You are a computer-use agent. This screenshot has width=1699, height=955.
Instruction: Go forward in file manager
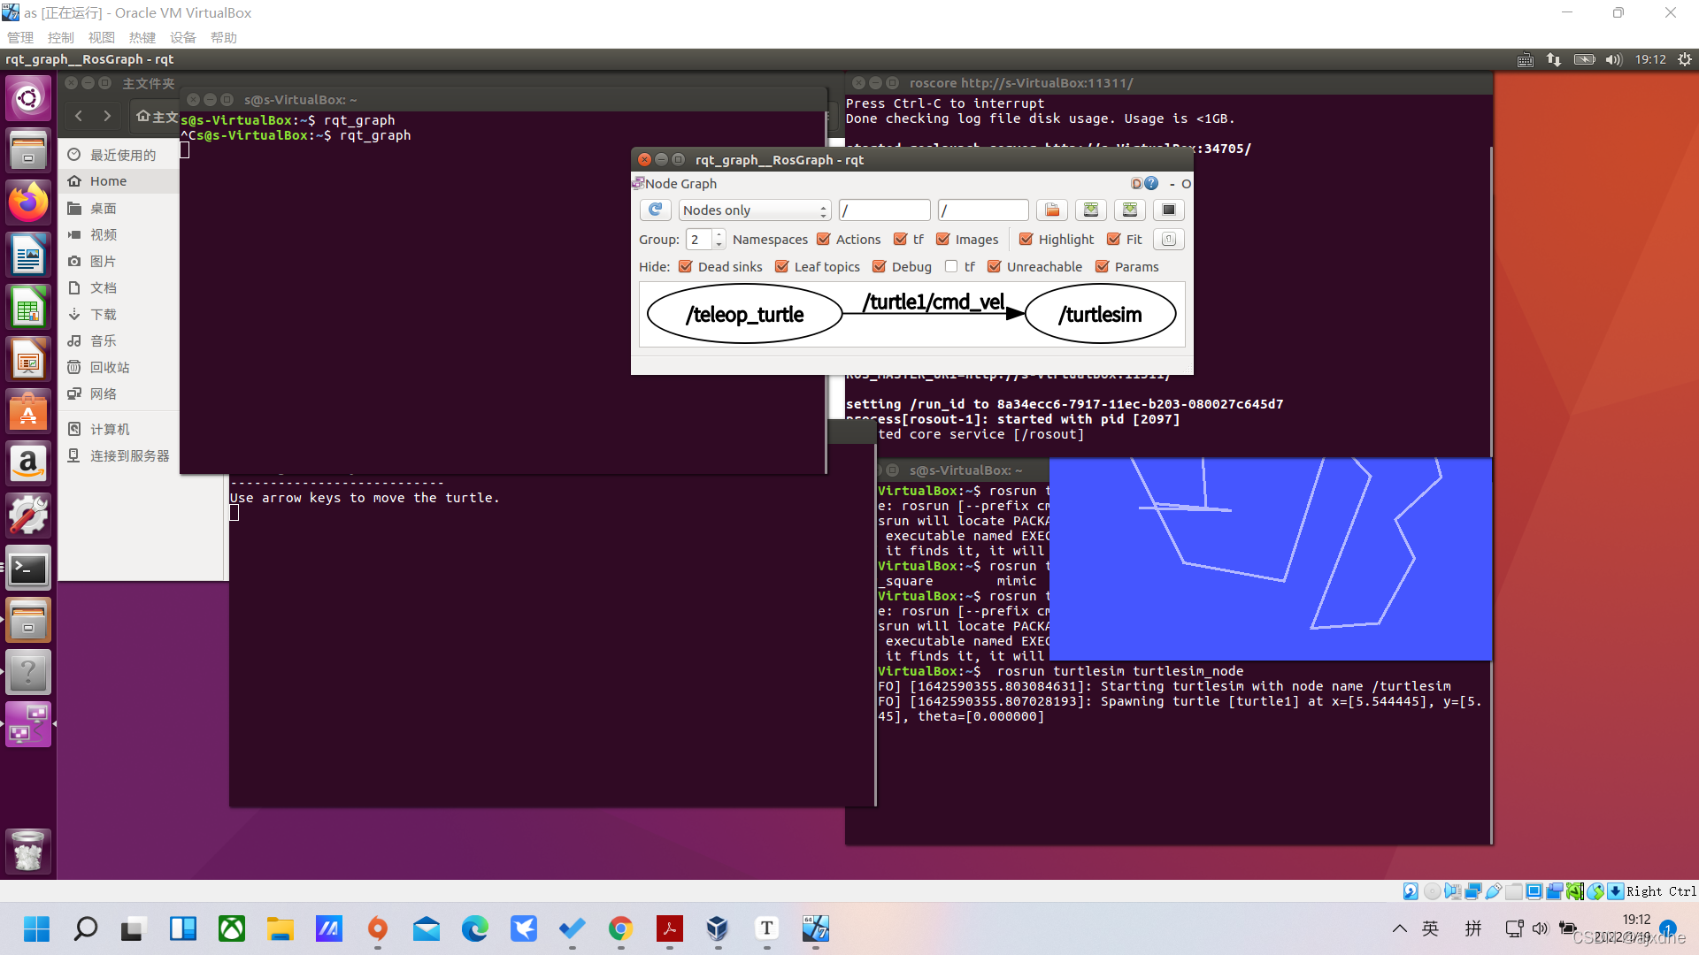[107, 116]
